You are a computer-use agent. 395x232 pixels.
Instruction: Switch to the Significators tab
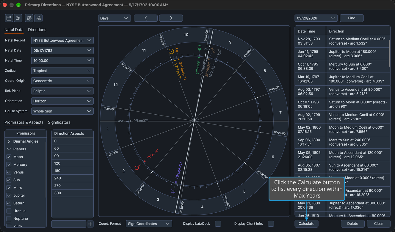[59, 122]
